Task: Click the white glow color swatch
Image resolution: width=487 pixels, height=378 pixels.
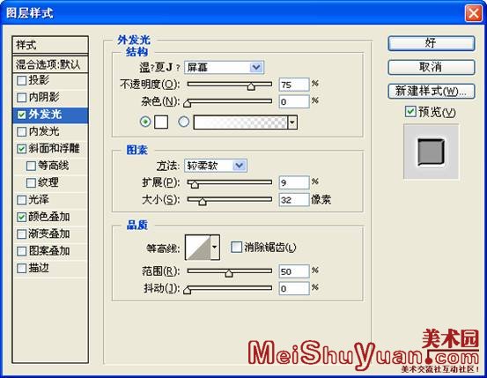Action: click(x=161, y=122)
